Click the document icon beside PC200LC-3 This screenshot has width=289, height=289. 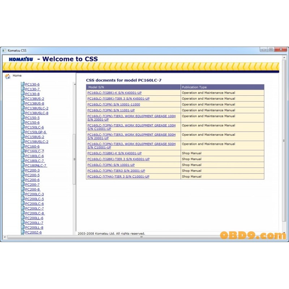pos(23,194)
